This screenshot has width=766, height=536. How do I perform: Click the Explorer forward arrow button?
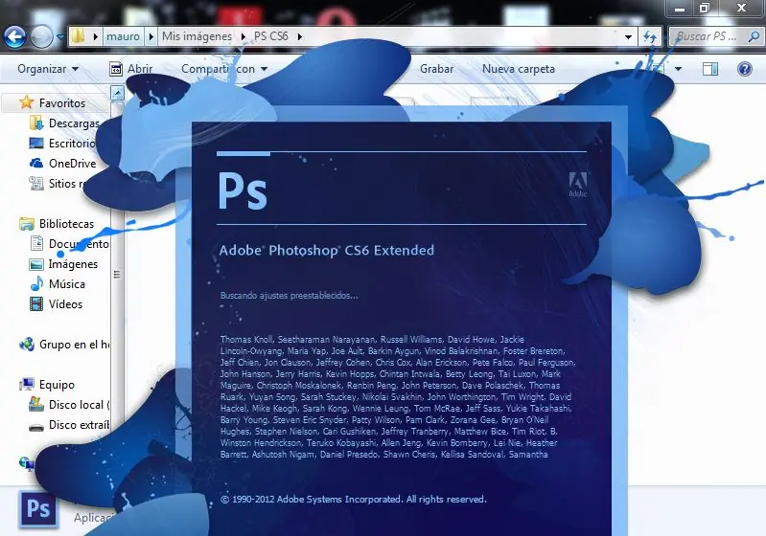click(x=41, y=36)
